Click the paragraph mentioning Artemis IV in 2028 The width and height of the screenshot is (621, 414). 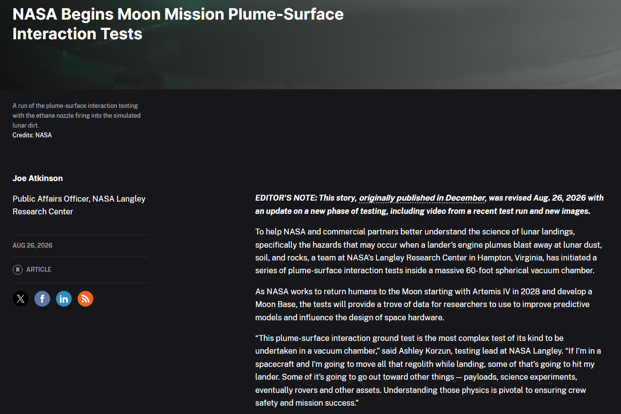point(423,304)
